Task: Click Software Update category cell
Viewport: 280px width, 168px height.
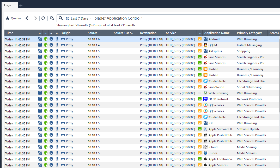Action: tap(248, 129)
